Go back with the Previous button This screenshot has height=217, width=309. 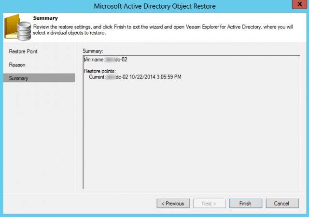click(173, 203)
